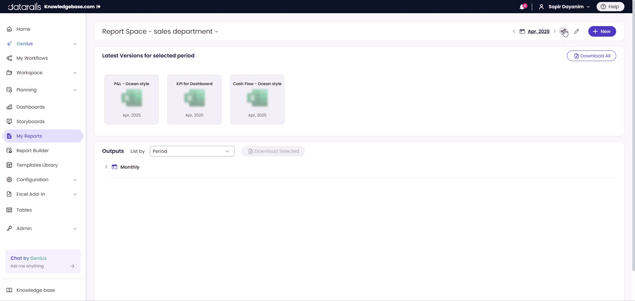The height and width of the screenshot is (301, 635).
Task: Open Templates Library menu item
Action: [x=43, y=165]
